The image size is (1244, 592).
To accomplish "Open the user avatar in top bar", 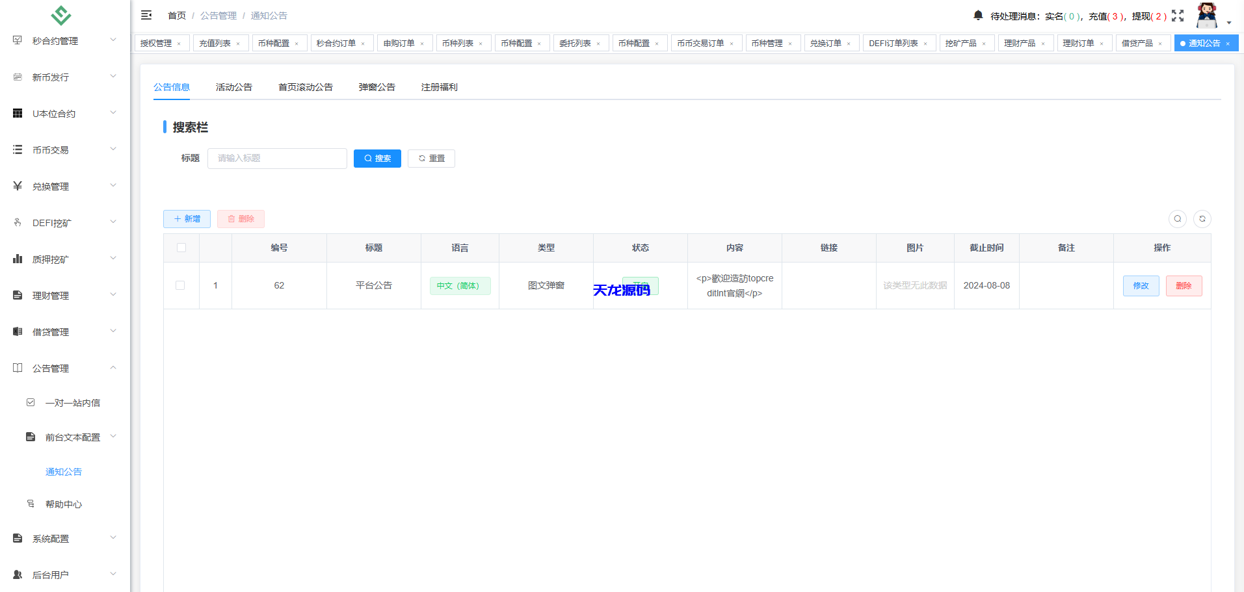I will tap(1206, 15).
